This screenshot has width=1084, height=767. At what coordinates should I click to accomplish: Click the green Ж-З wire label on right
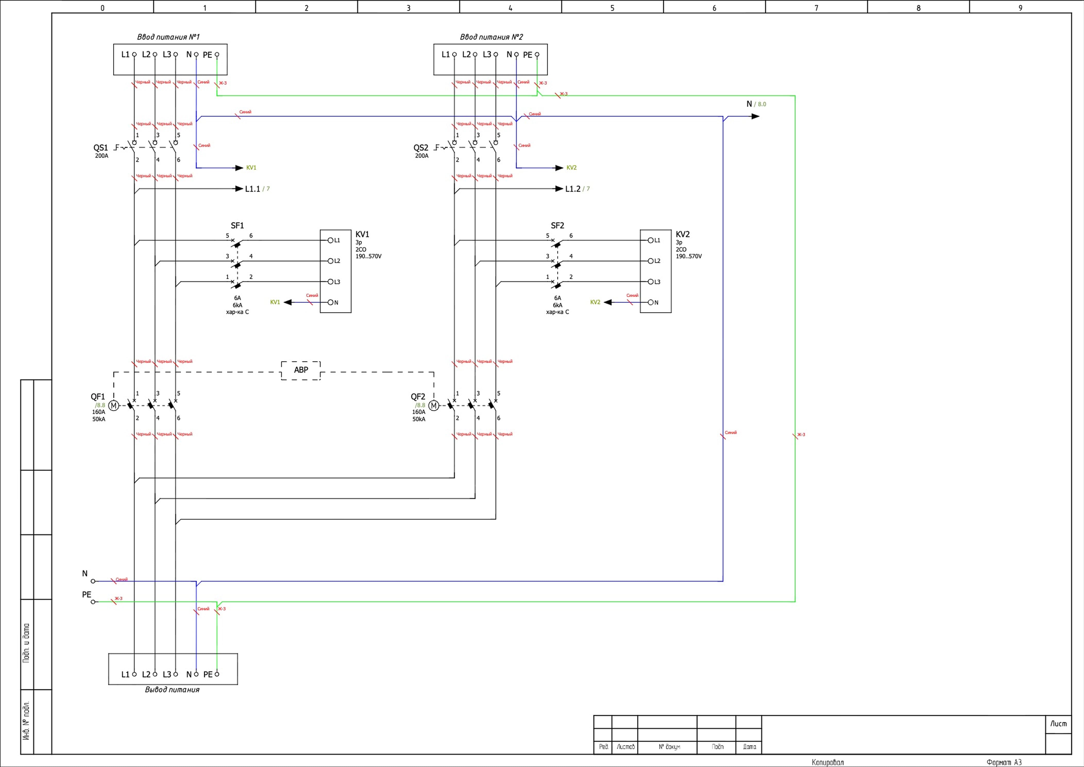coord(801,435)
